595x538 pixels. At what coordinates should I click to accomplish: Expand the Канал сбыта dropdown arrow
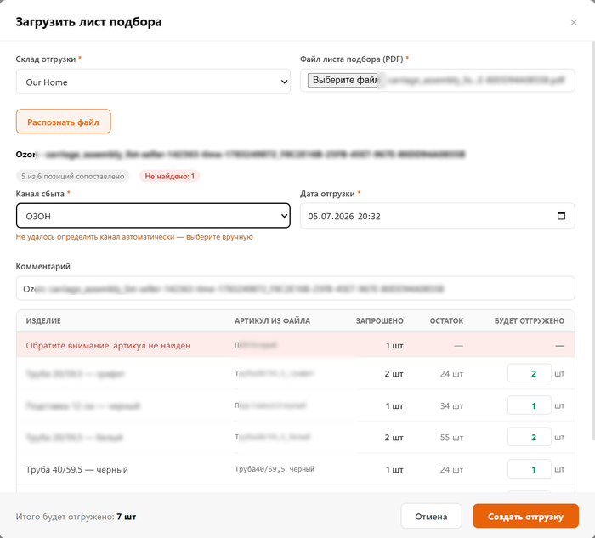(284, 216)
